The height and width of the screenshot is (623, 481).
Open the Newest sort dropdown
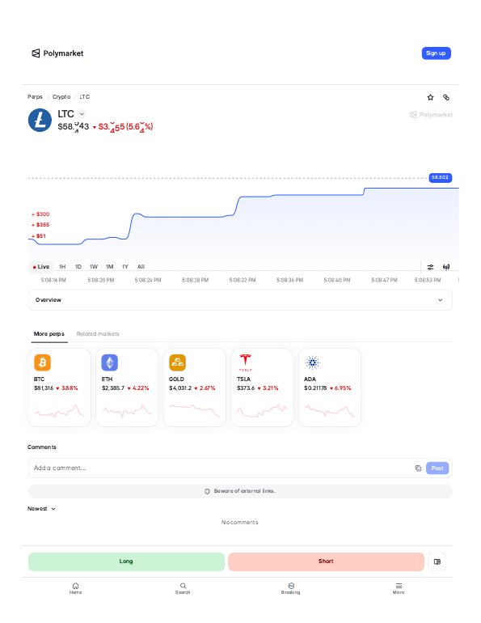pyautogui.click(x=41, y=509)
